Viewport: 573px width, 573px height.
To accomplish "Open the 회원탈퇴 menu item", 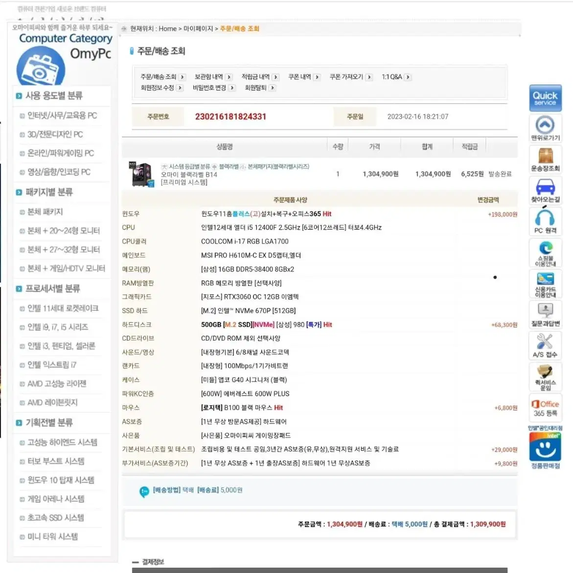I will (260, 88).
